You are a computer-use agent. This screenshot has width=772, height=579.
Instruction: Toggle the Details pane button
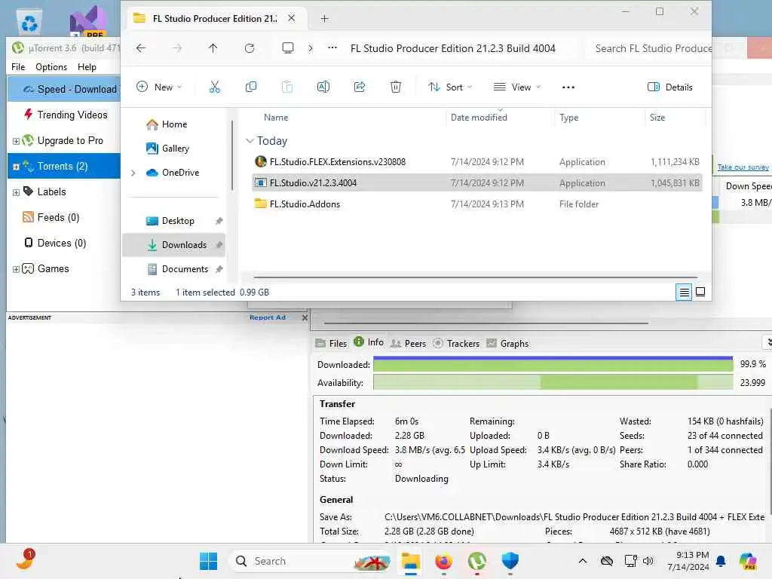click(670, 87)
